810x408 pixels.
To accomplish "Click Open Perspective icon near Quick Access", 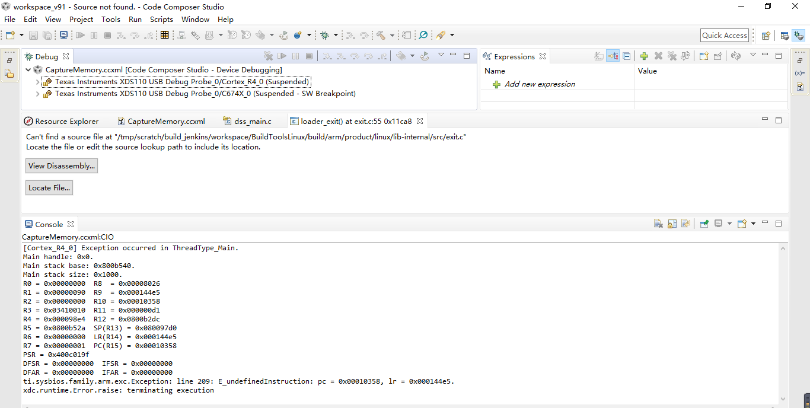I will coord(766,36).
